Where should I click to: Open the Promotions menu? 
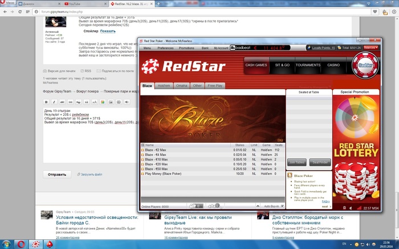(x=186, y=48)
